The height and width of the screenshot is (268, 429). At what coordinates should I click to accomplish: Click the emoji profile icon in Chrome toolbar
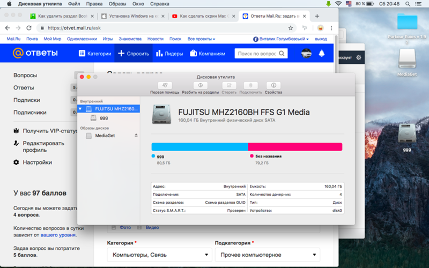pos(320,28)
